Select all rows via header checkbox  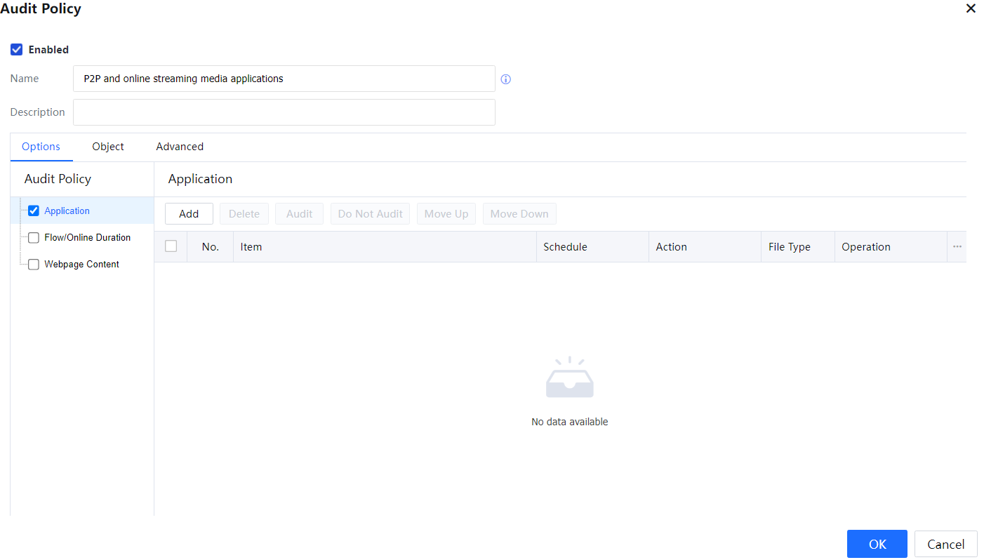(x=171, y=246)
